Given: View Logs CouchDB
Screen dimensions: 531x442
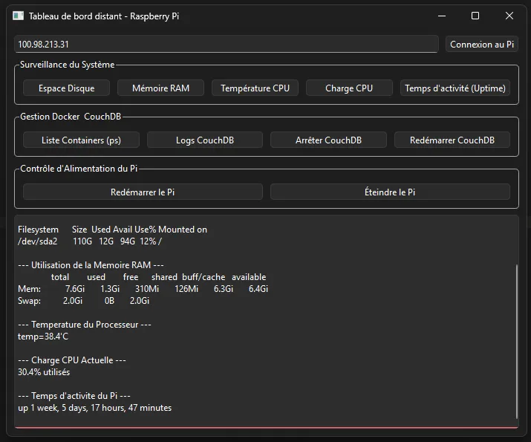Looking at the screenshot, I should point(205,140).
